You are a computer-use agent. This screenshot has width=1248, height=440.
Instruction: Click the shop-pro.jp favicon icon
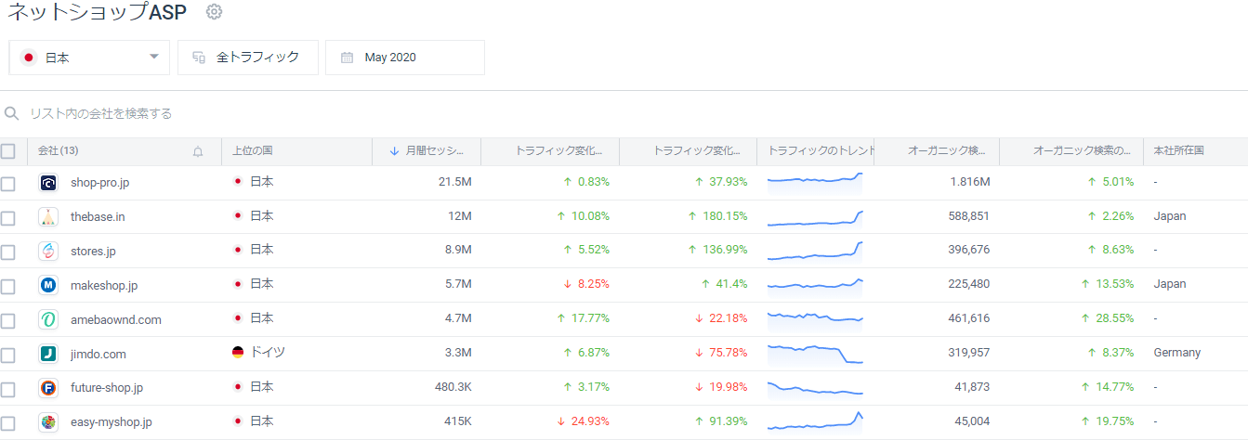[49, 183]
